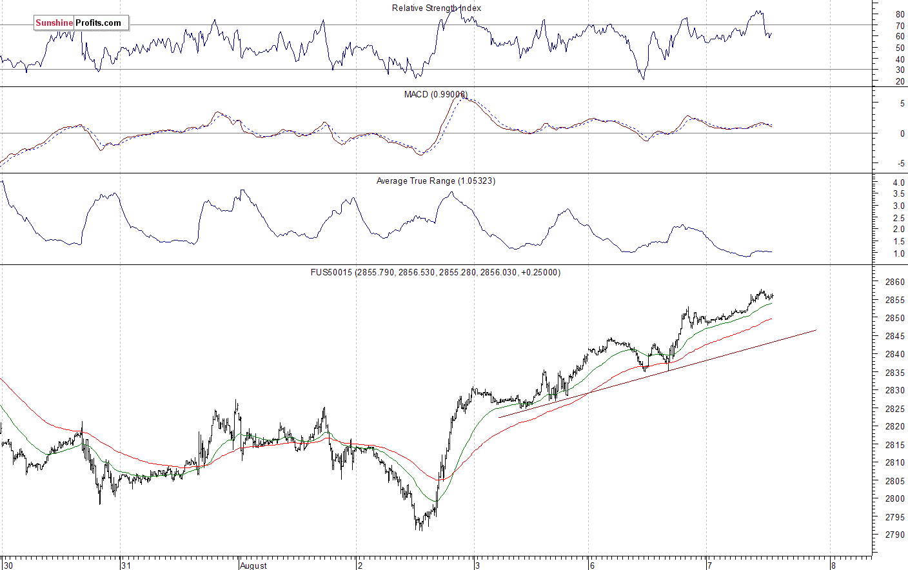This screenshot has width=908, height=570.
Task: Click the ATR axis value 1.5
Action: click(898, 241)
